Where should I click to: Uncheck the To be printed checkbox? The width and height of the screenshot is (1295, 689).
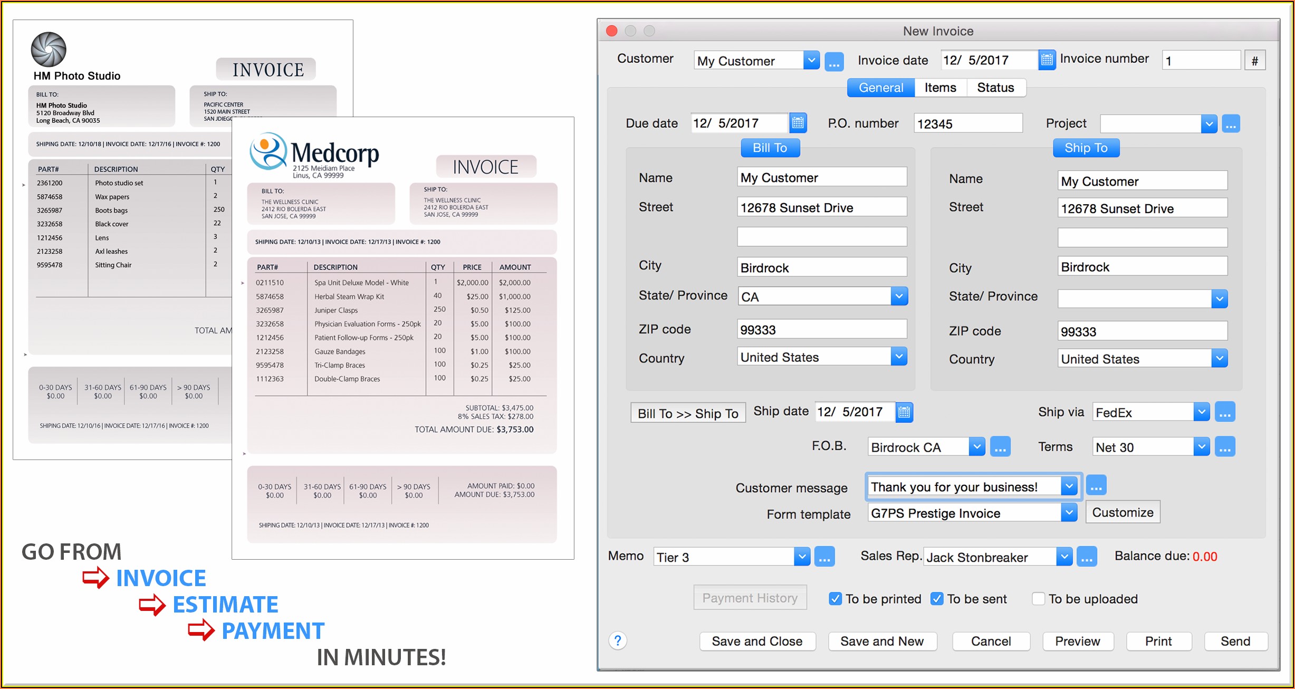coord(835,599)
